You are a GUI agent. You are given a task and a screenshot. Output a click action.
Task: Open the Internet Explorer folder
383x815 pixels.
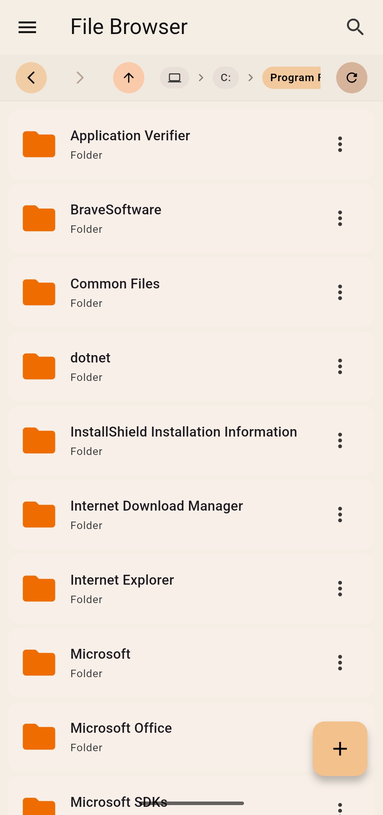pyautogui.click(x=122, y=588)
